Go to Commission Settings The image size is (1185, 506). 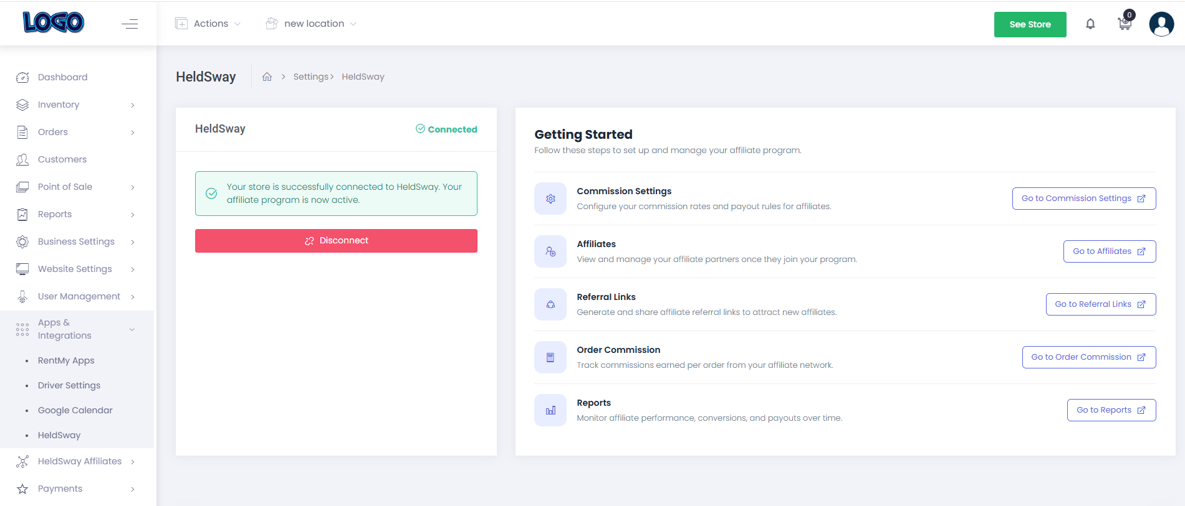(1084, 199)
